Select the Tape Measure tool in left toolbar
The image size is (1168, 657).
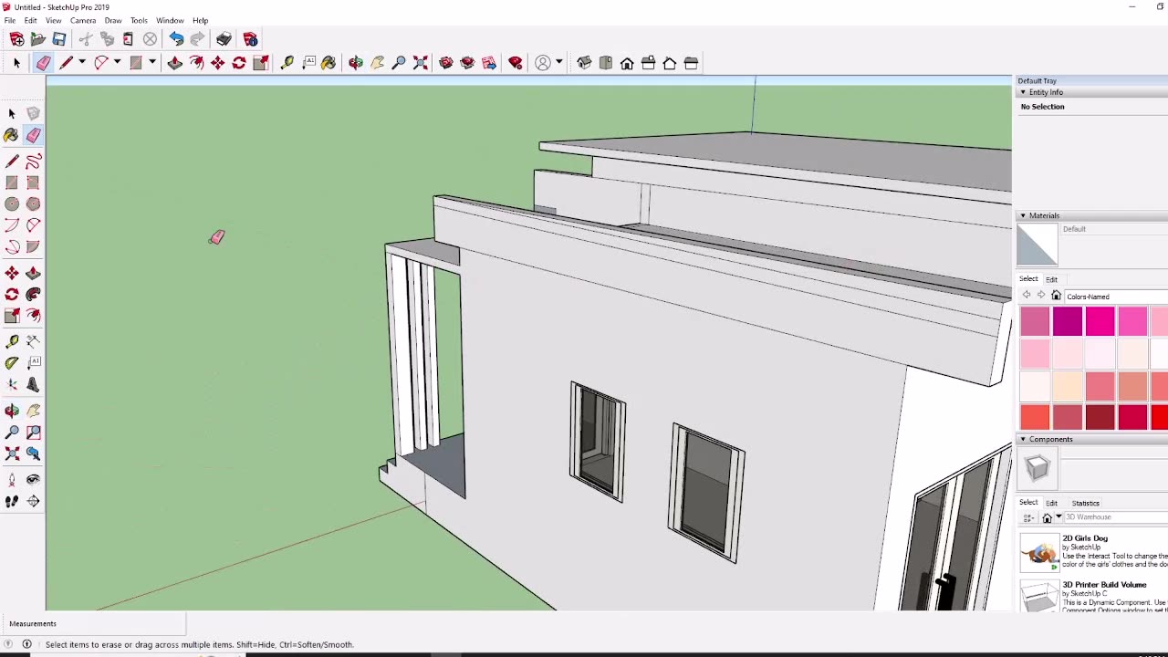point(12,341)
